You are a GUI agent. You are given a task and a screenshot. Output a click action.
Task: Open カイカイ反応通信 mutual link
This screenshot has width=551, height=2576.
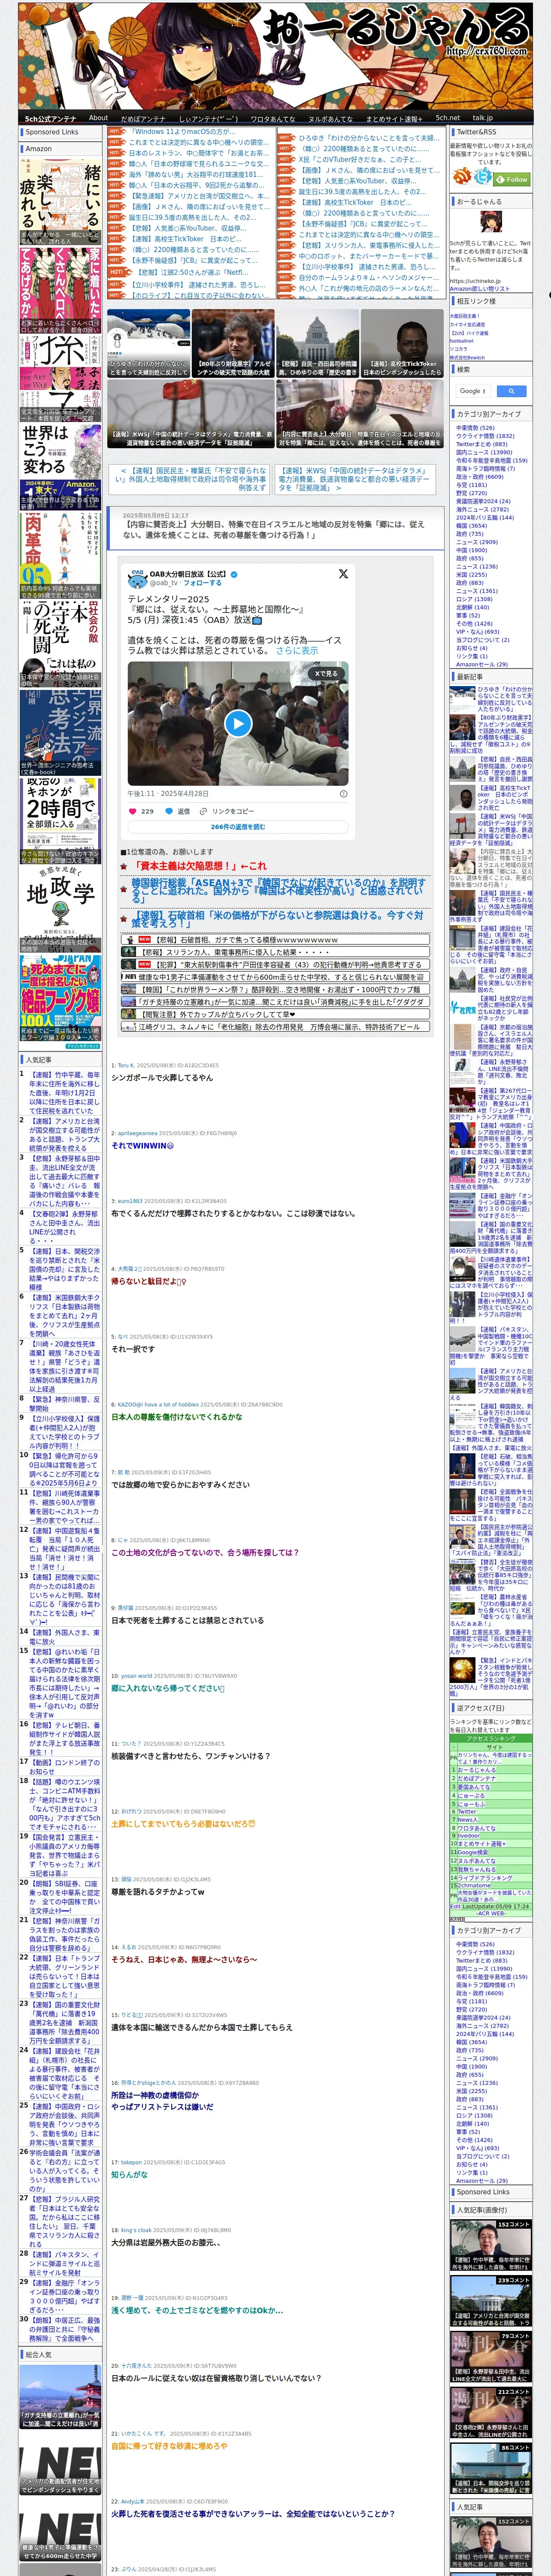coord(467,324)
